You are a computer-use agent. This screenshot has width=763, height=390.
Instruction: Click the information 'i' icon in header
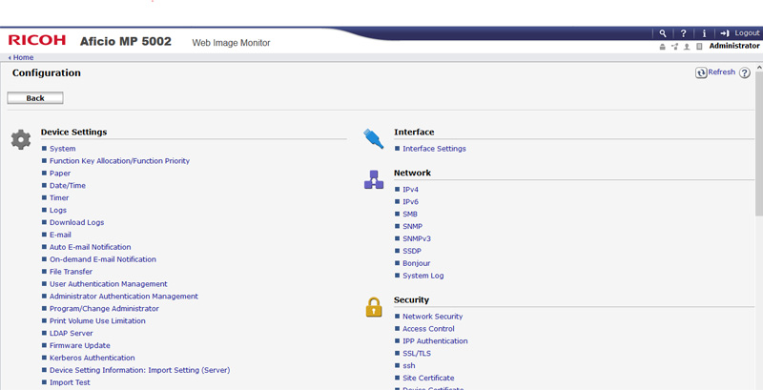704,32
